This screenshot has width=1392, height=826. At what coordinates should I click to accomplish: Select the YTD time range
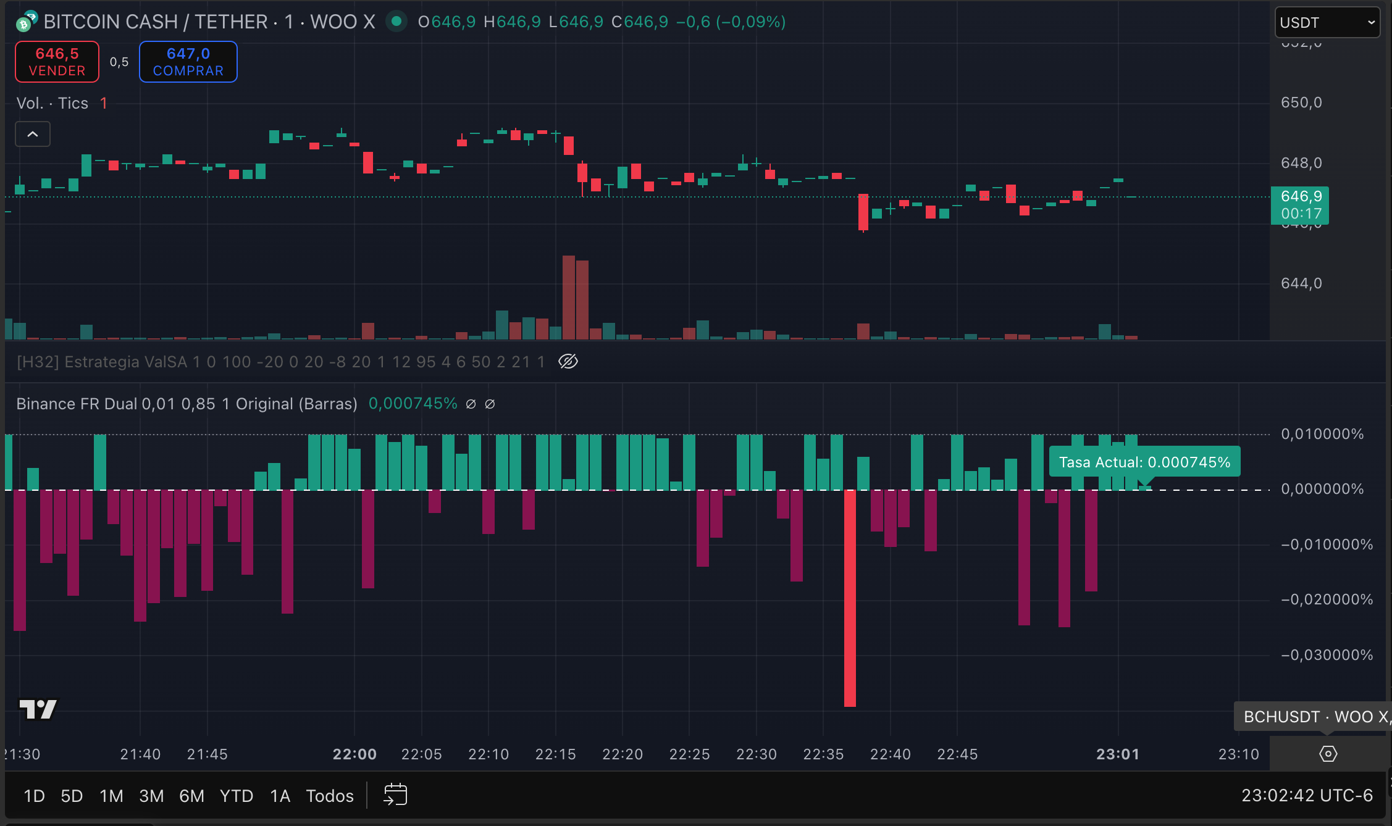click(237, 796)
